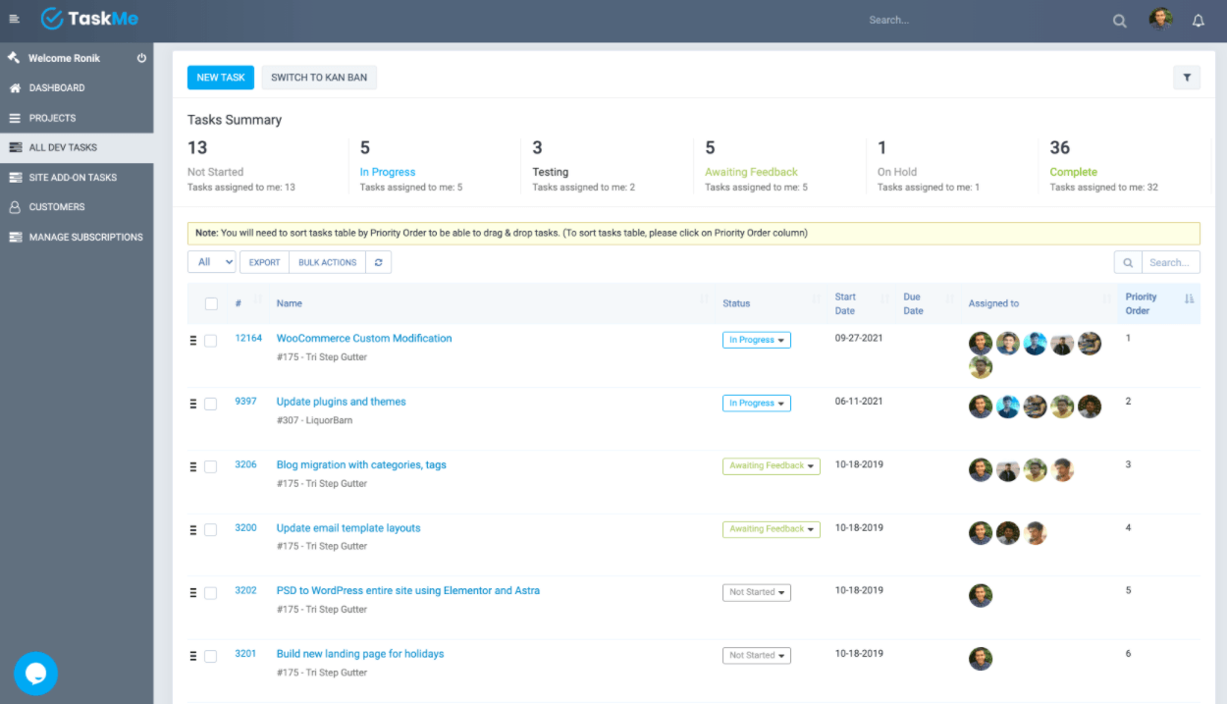Click drag handle for task 3200
The image size is (1227, 704).
pos(193,529)
